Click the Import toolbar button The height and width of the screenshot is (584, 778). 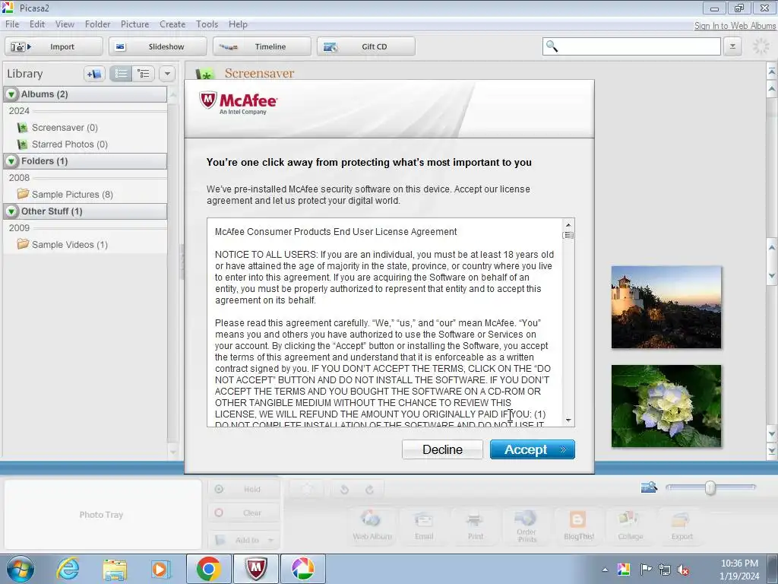coord(54,46)
